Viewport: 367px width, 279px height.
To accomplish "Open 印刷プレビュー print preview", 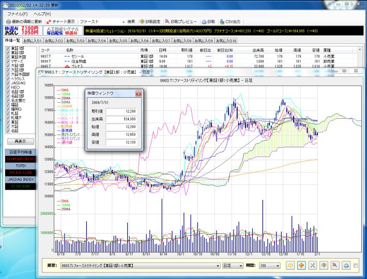I will [x=181, y=22].
